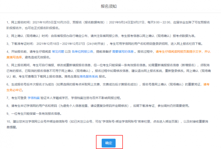Click the 阶段报名外 second line of item 1
The height and width of the screenshot is (149, 221).
click(x=33, y=28)
